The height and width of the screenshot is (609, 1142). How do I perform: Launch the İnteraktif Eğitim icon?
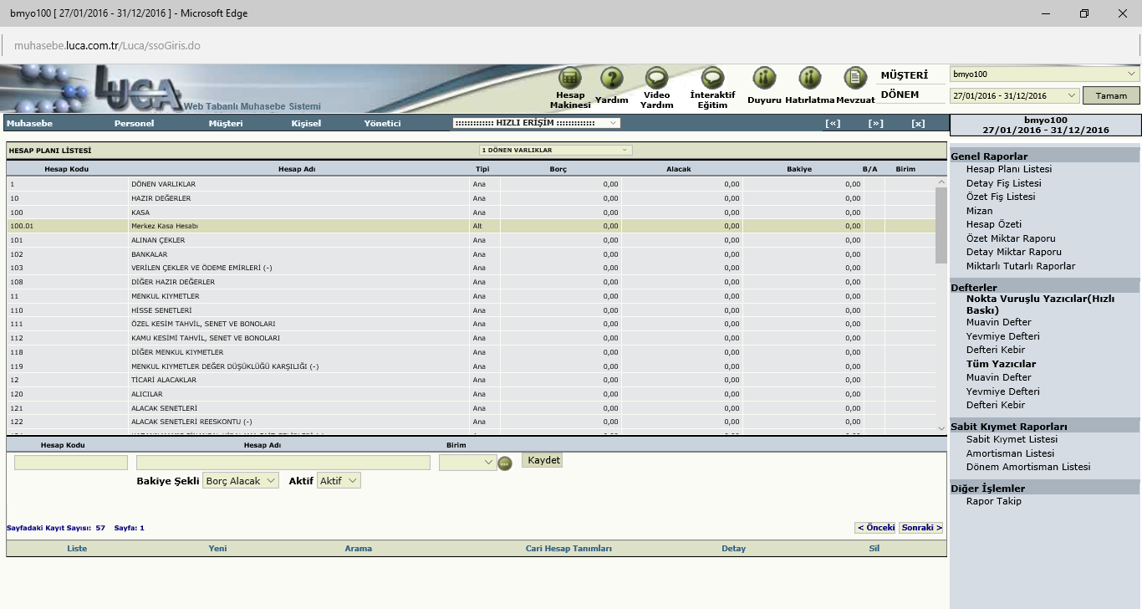(712, 79)
